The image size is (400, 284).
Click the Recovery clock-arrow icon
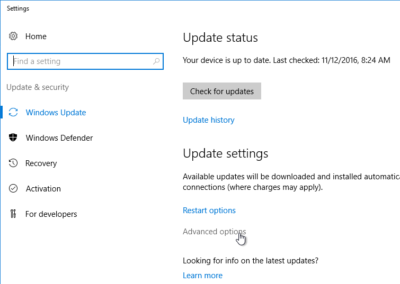pos(13,163)
